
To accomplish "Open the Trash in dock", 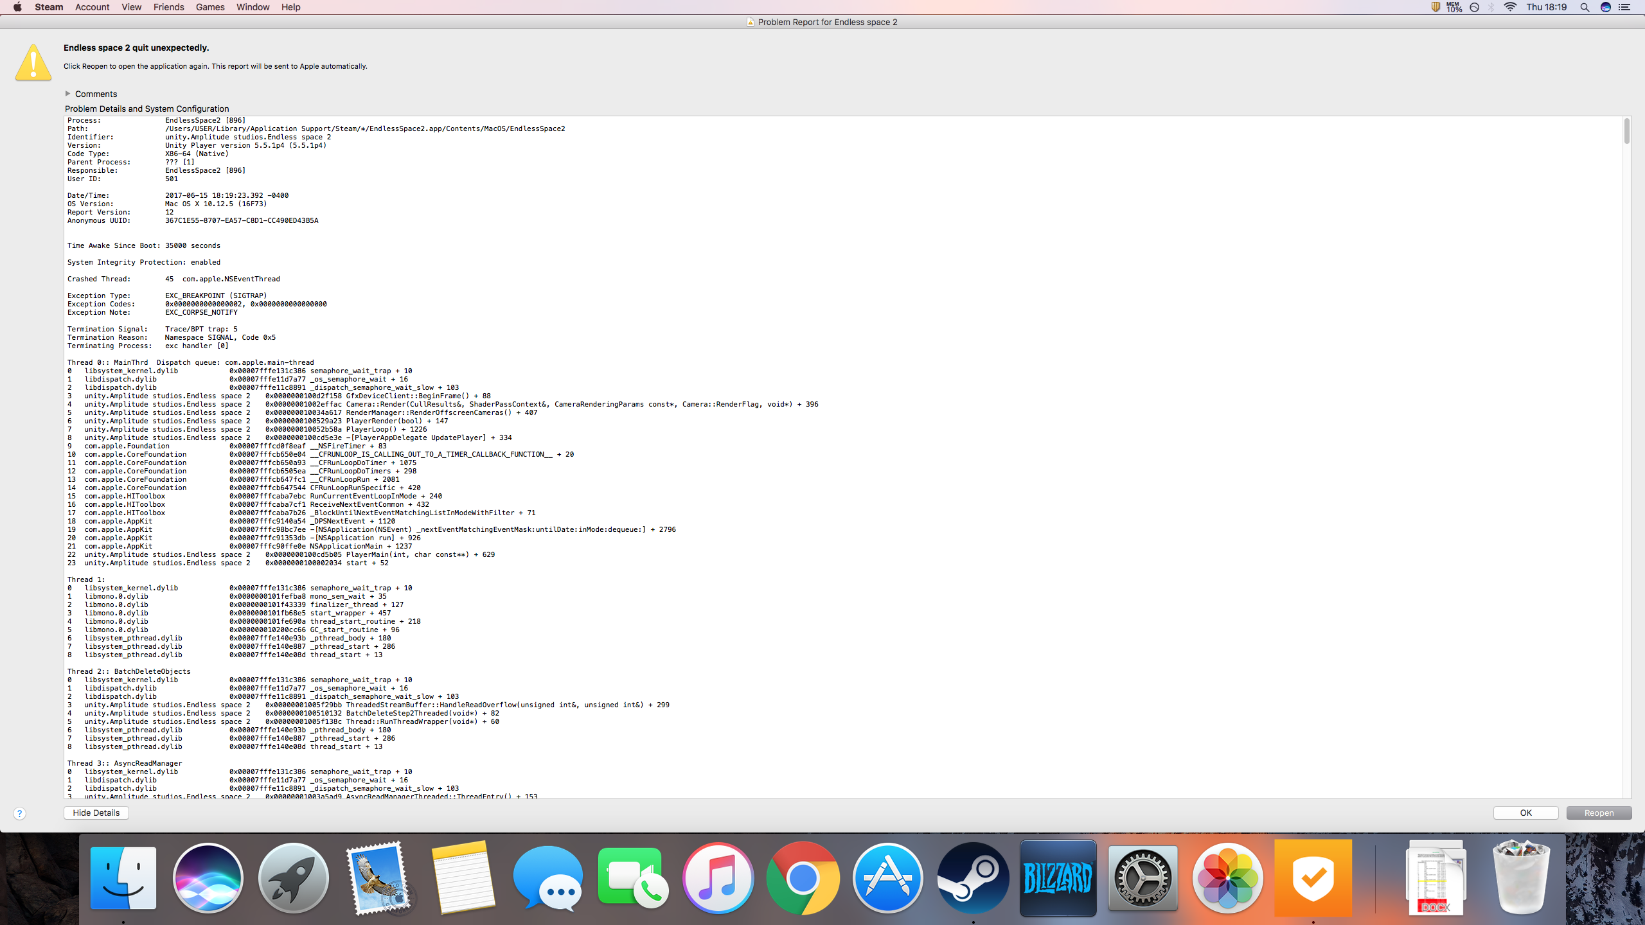I will point(1521,878).
